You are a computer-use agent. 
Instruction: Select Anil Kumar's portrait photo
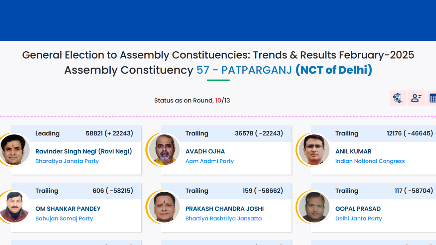(x=314, y=150)
